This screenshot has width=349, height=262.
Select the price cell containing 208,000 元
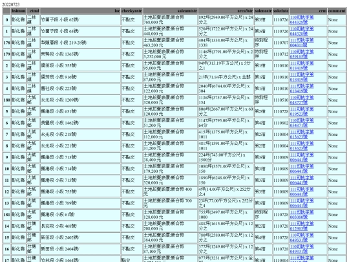[x=170, y=226]
